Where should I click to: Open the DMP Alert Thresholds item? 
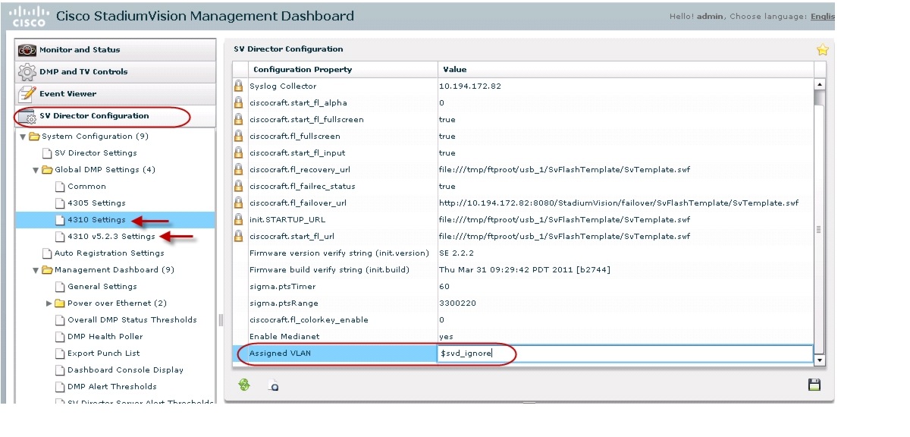111,387
